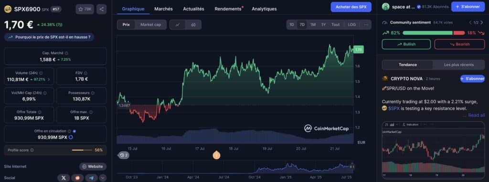Open the share icon button
489x182 pixels.
coord(101,9)
